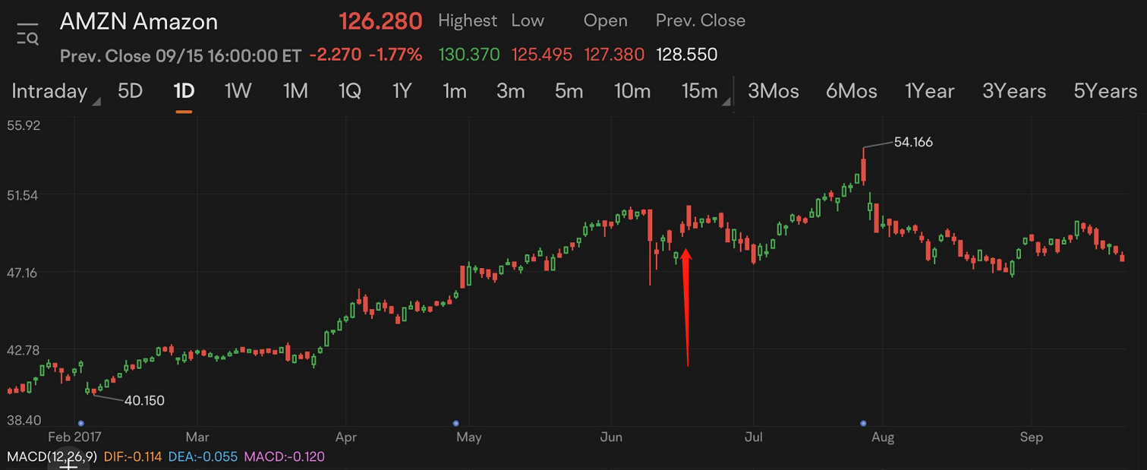Click the blue event dot before Aug
The image size is (1147, 470).
coord(863,423)
